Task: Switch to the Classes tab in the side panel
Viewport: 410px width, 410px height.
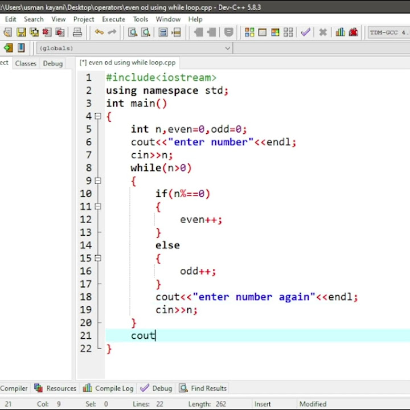Action: pyautogui.click(x=26, y=64)
